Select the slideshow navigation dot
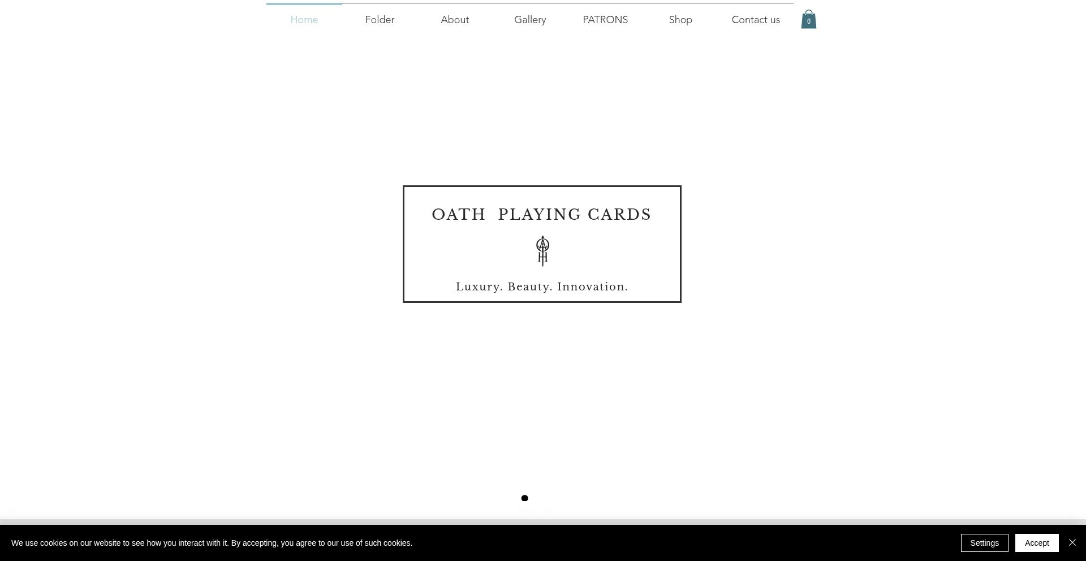The width and height of the screenshot is (1086, 561). pyautogui.click(x=524, y=498)
